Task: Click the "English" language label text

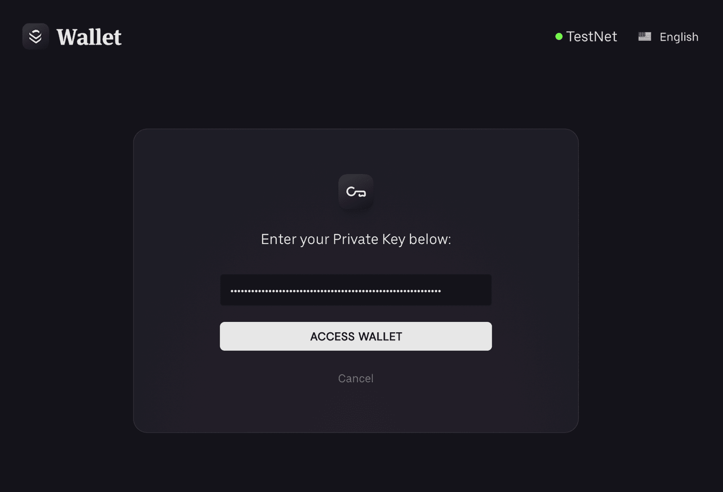Action: click(x=679, y=37)
